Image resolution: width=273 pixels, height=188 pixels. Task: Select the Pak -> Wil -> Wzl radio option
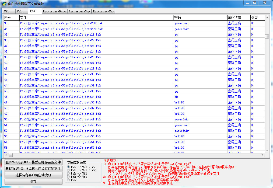click(68, 167)
